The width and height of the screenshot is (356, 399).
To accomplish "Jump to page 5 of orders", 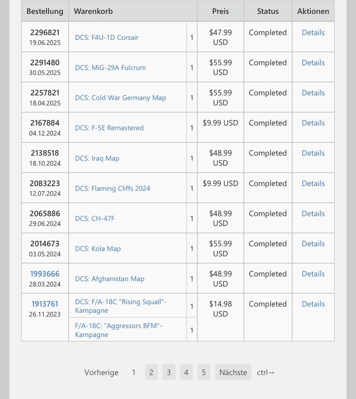I will 203,372.
